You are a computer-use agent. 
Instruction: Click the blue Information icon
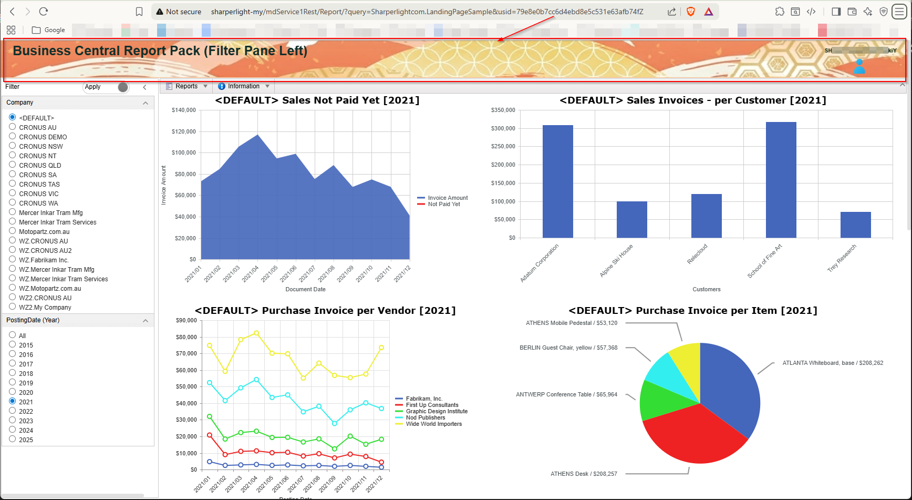pyautogui.click(x=222, y=86)
